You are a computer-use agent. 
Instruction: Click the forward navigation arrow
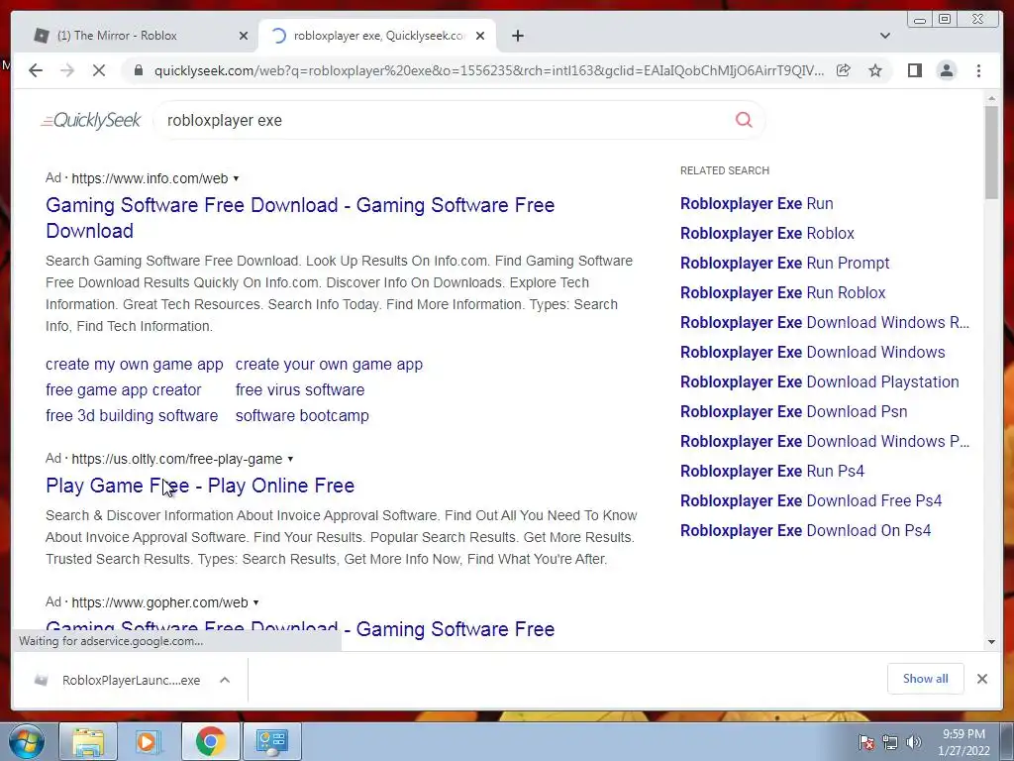(x=67, y=70)
